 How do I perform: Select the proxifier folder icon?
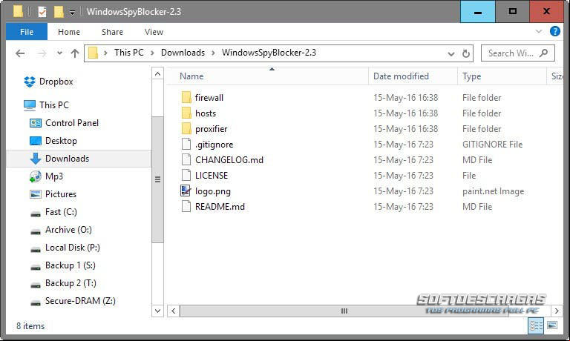[x=186, y=128]
